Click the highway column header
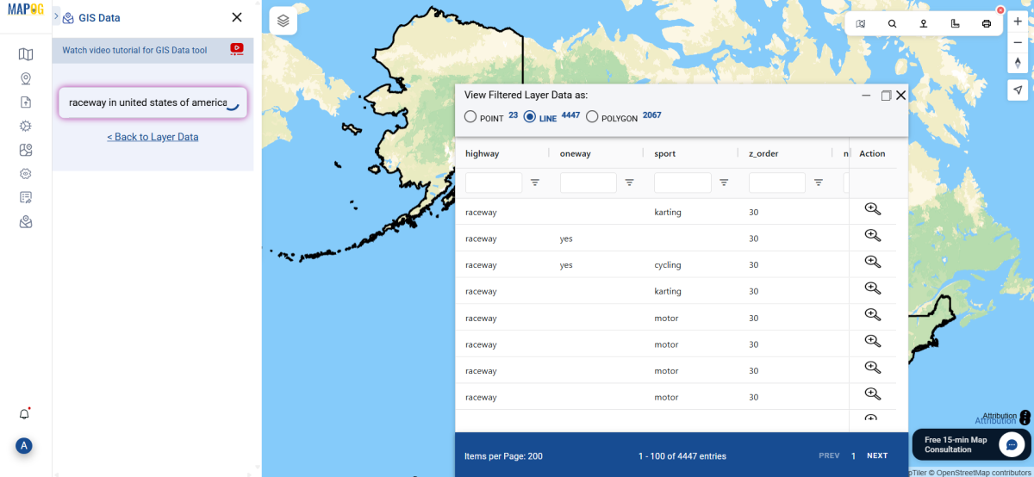The height and width of the screenshot is (477, 1034). coord(483,153)
